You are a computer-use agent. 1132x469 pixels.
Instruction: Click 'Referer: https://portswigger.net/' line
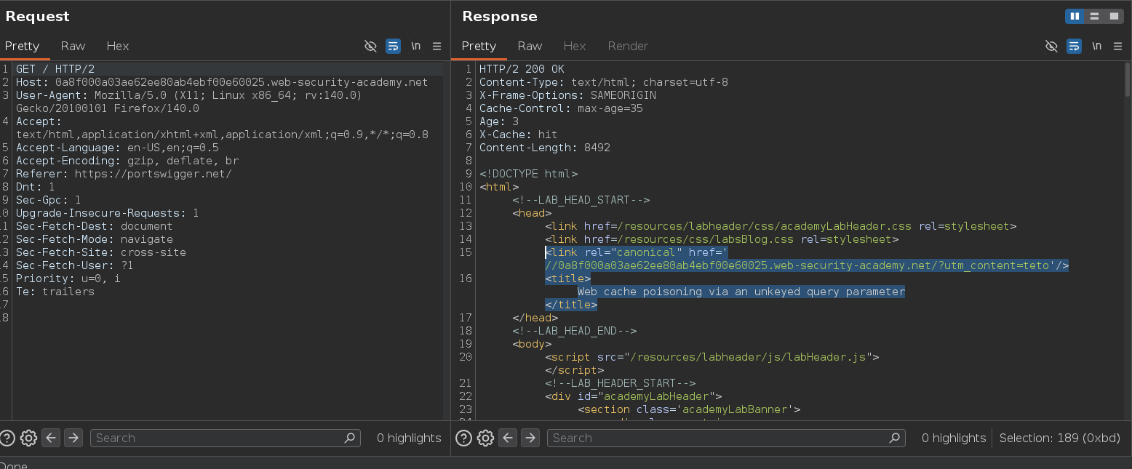[124, 174]
